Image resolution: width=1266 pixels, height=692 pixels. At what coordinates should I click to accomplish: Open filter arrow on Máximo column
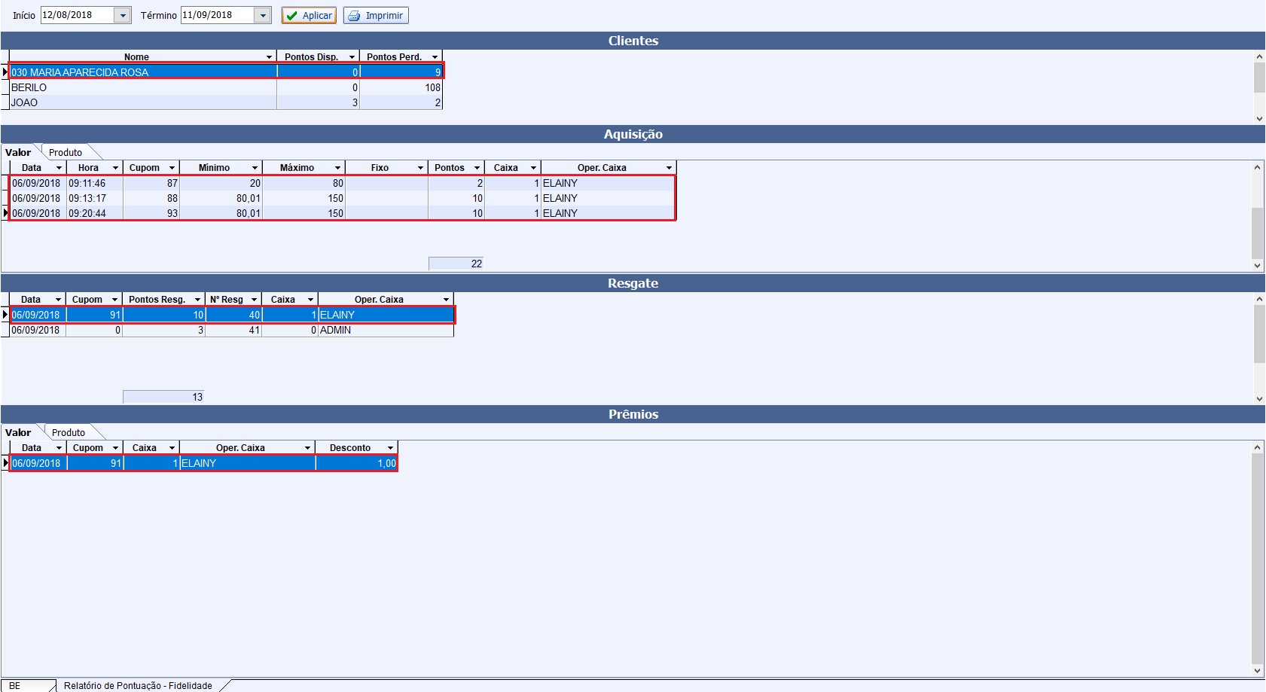click(337, 168)
